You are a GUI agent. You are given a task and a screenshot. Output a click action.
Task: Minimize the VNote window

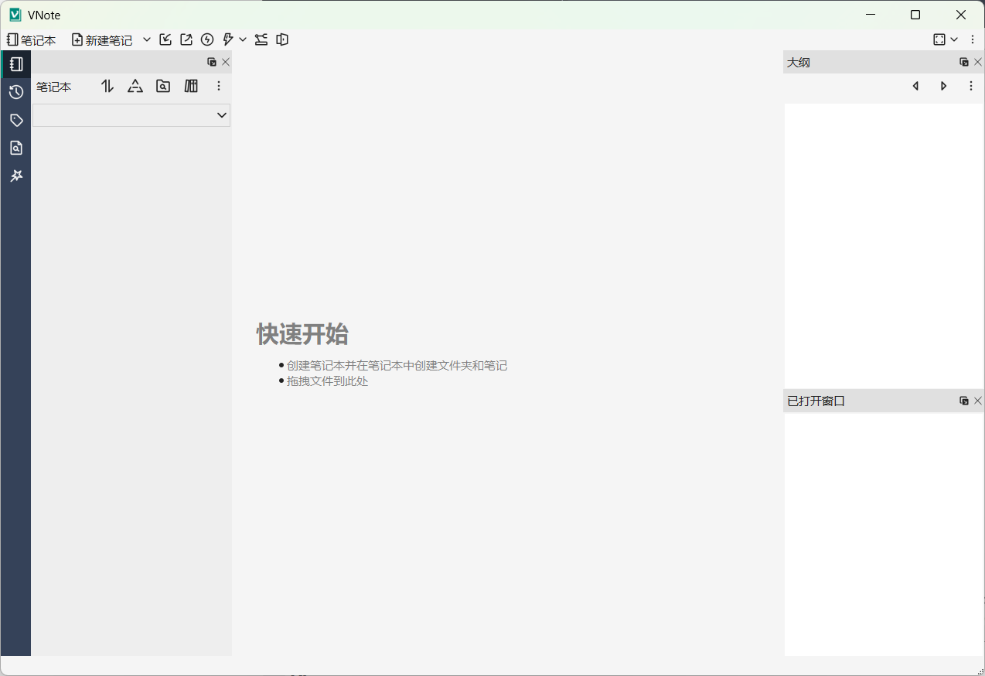[x=871, y=15]
